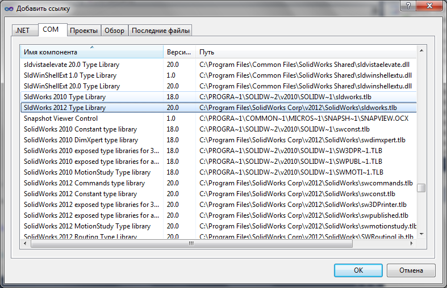
Task: Click path ending swpublished.tlb
Action: pos(304,215)
